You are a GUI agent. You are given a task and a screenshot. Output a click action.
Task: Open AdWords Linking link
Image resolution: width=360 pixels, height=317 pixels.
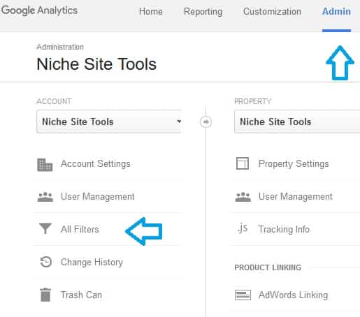(293, 295)
